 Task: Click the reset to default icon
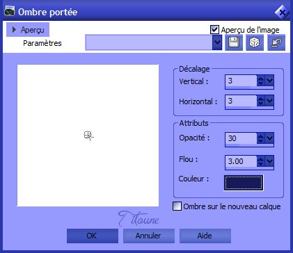point(276,42)
